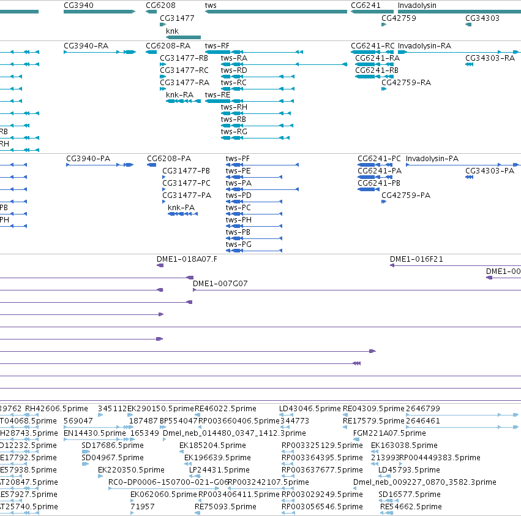Click the Invadolysin gene label
Image resolution: width=521 pixels, height=516 pixels.
[x=417, y=6]
